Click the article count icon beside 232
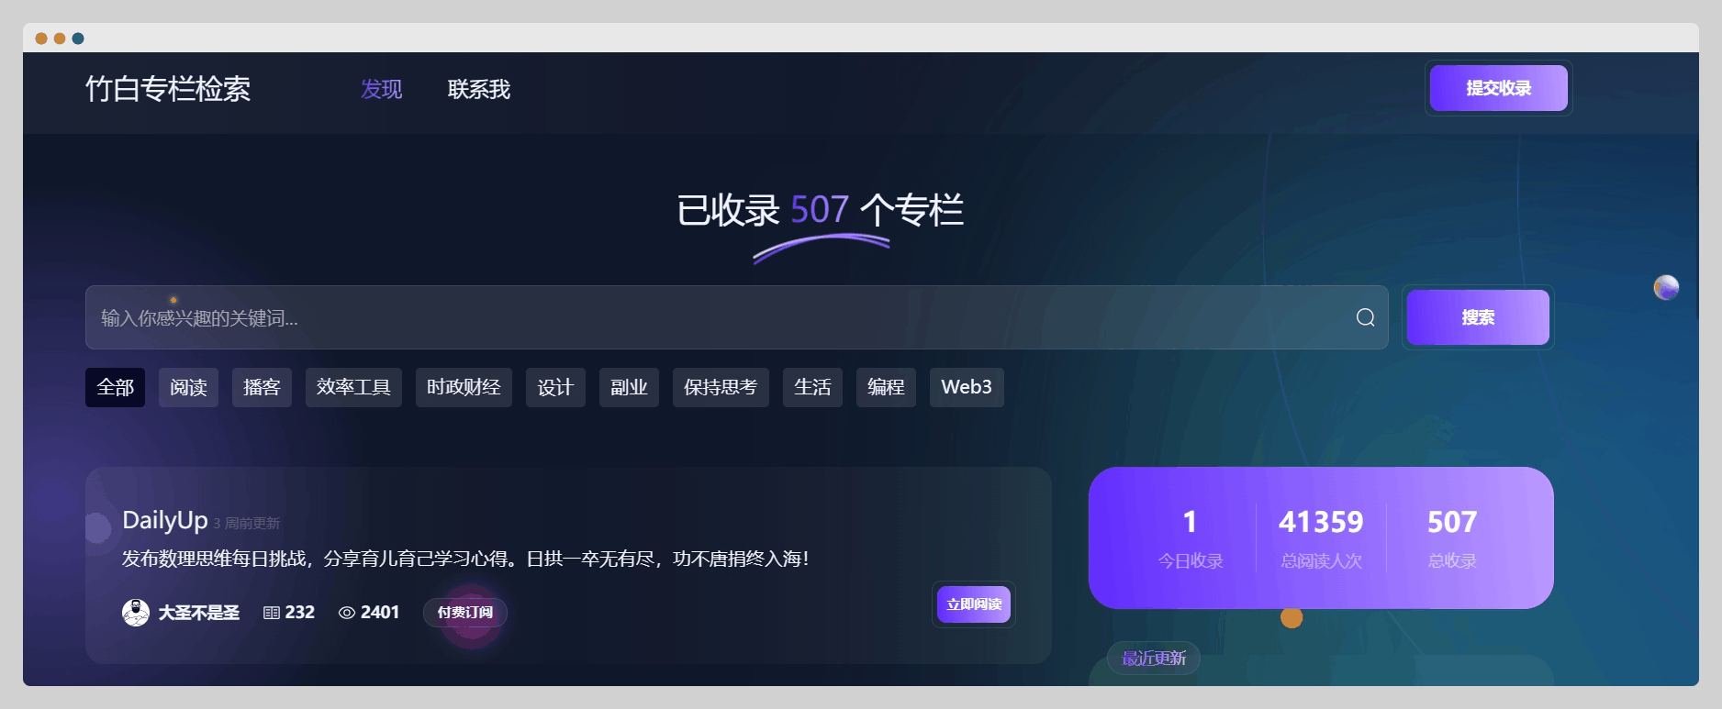 pyautogui.click(x=272, y=613)
